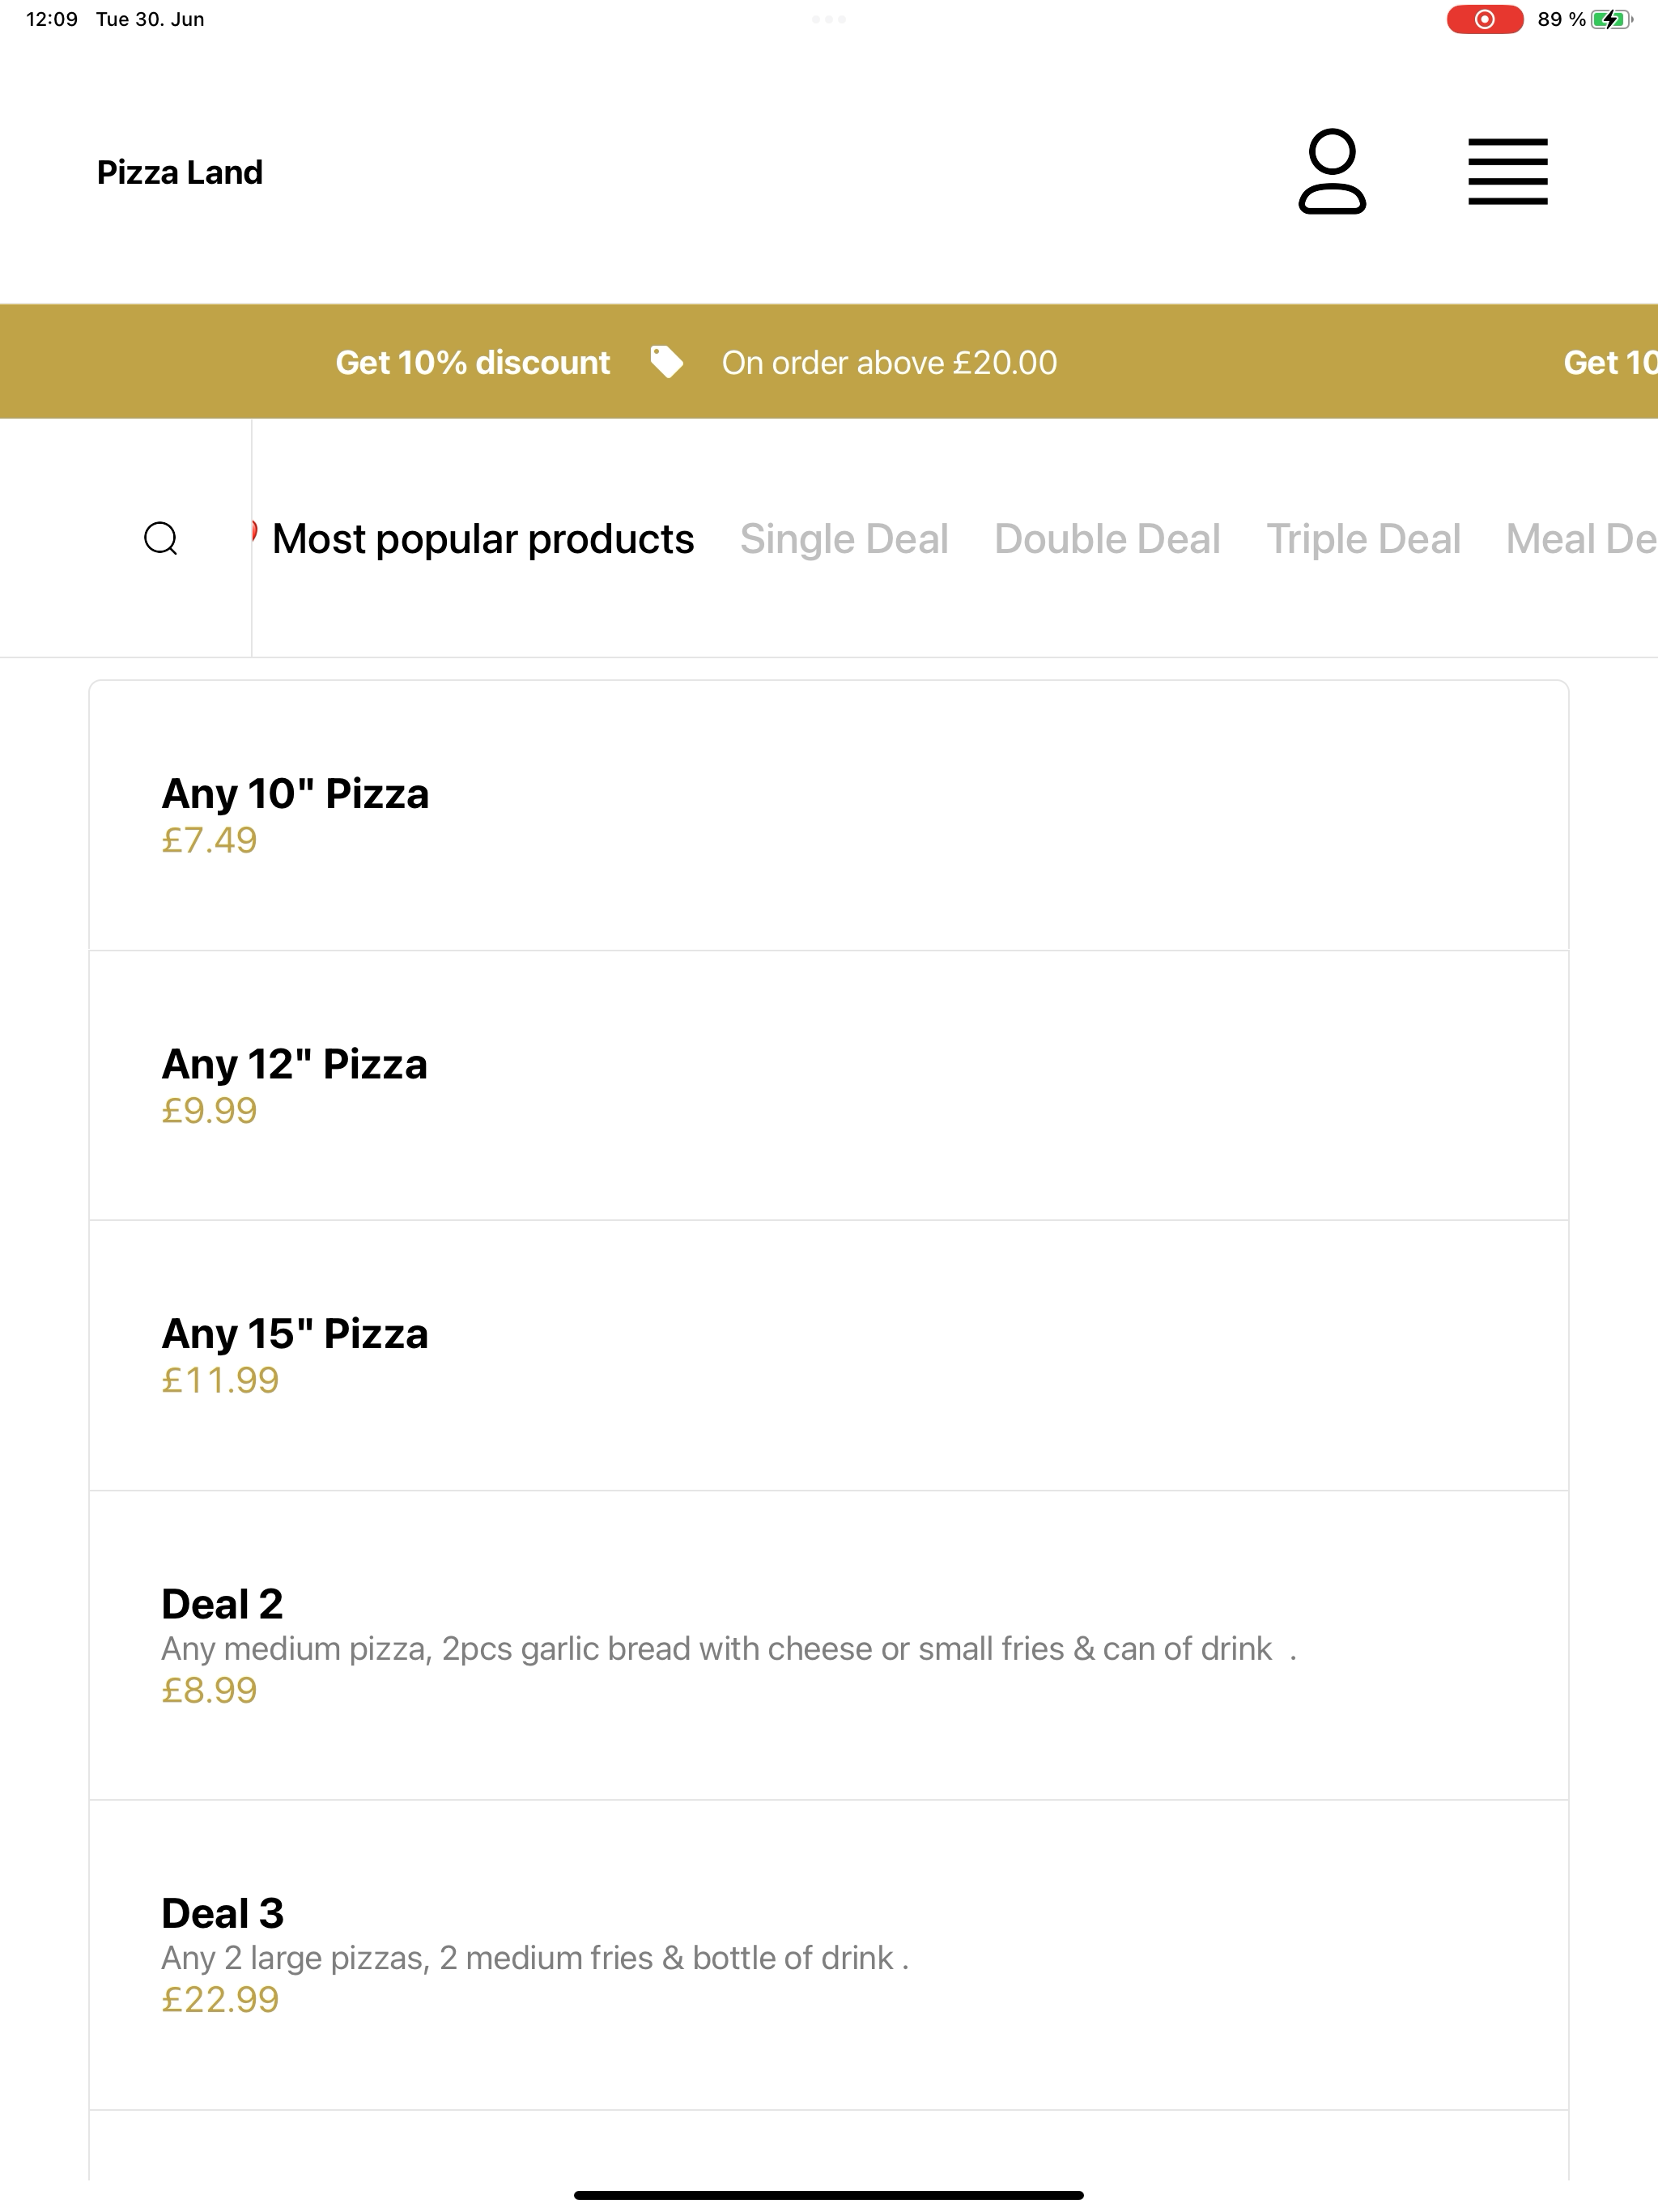Viewport: 1658px width, 2212px height.
Task: Tap the screen recording indicator in status bar
Action: [1484, 19]
